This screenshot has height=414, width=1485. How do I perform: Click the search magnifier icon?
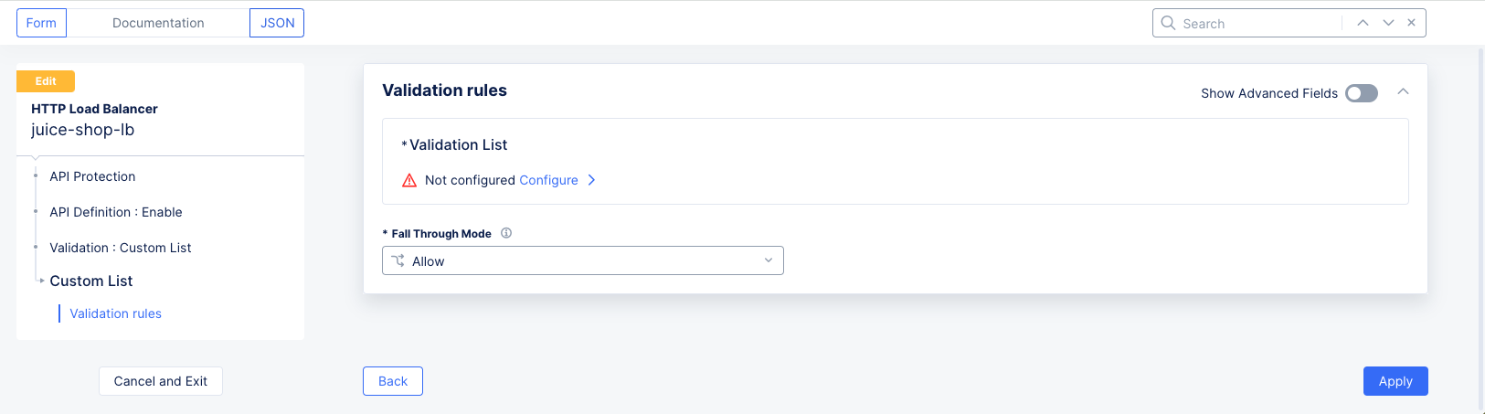pos(1168,23)
